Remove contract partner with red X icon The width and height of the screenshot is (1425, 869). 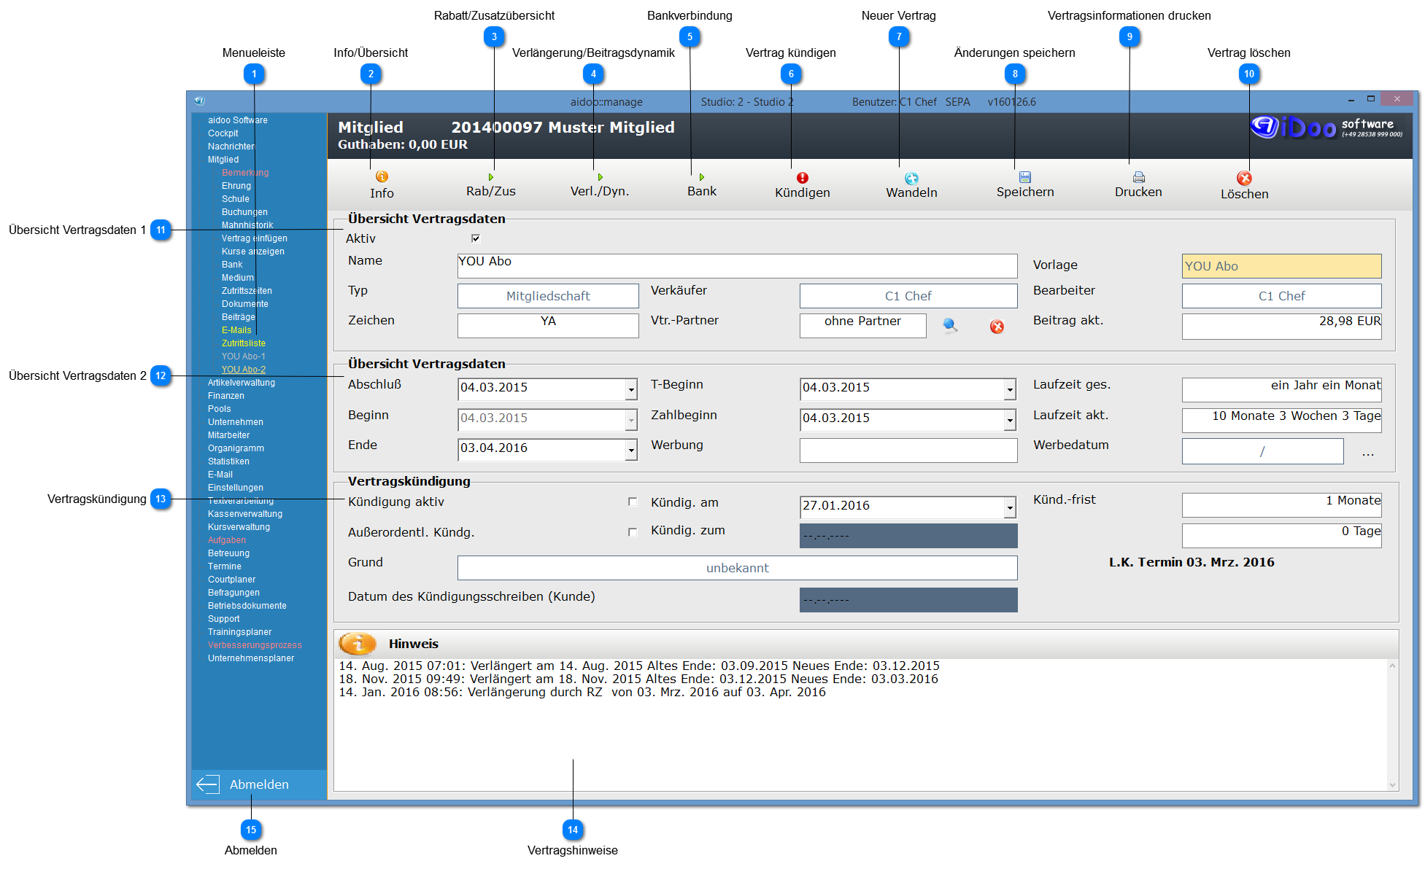coord(997,327)
